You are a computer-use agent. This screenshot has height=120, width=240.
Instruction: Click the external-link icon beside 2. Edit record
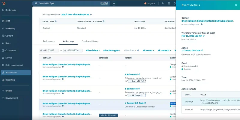click(x=139, y=89)
